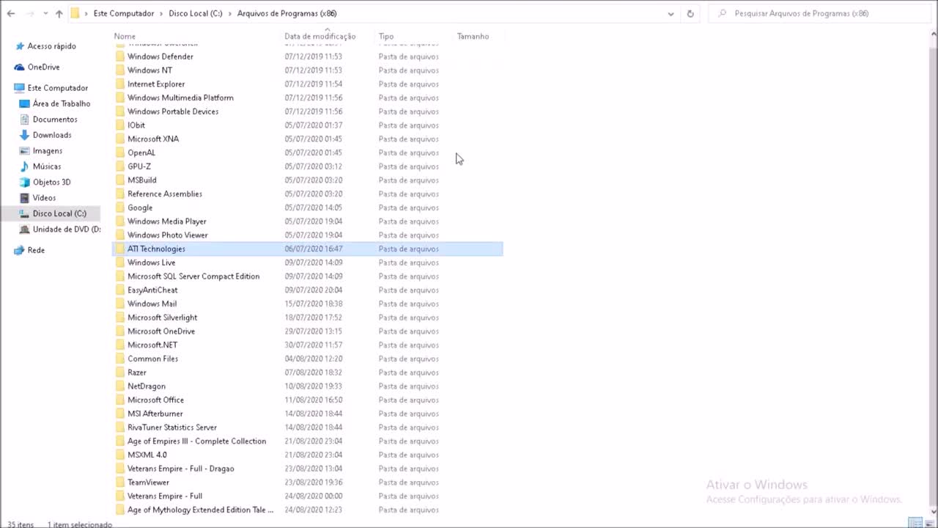
Task: Sort by Data de modificação column
Action: pyautogui.click(x=320, y=36)
